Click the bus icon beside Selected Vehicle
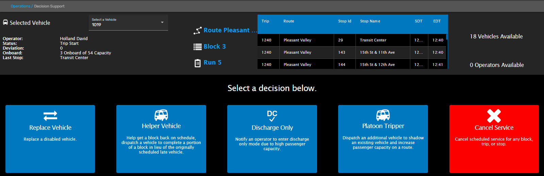This screenshot has height=176, width=544. [x=5, y=22]
